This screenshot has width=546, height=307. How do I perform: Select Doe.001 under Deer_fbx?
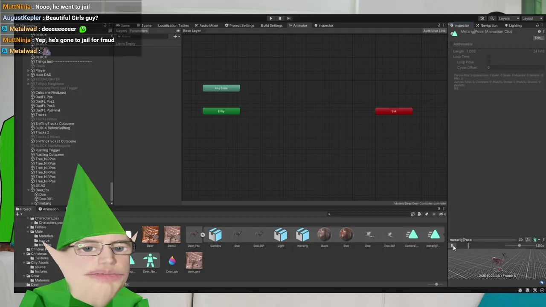click(46, 199)
